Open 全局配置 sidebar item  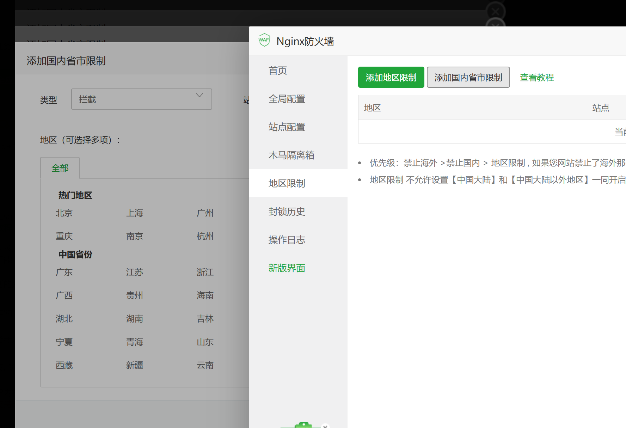click(x=298, y=98)
